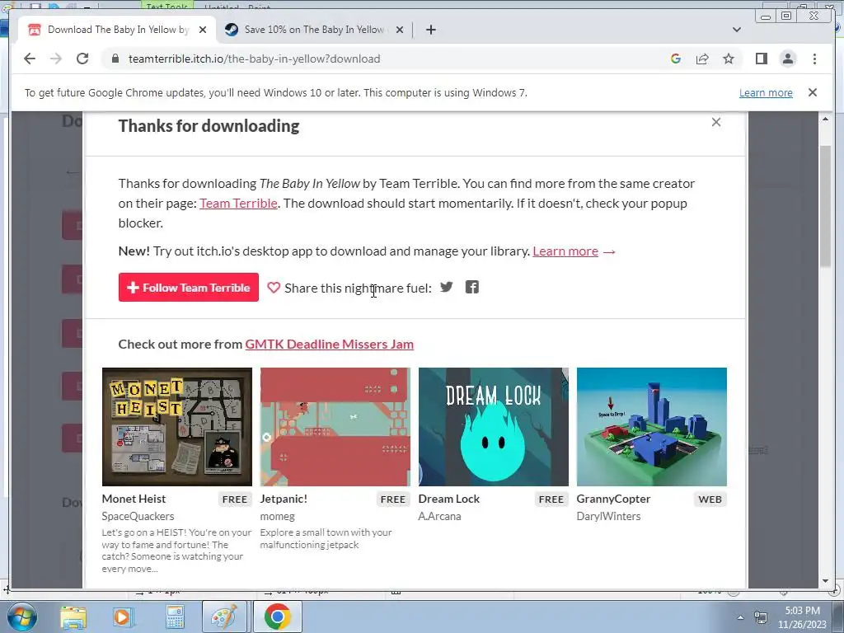Bookmark this page with the star icon
This screenshot has width=844, height=633.
(729, 59)
